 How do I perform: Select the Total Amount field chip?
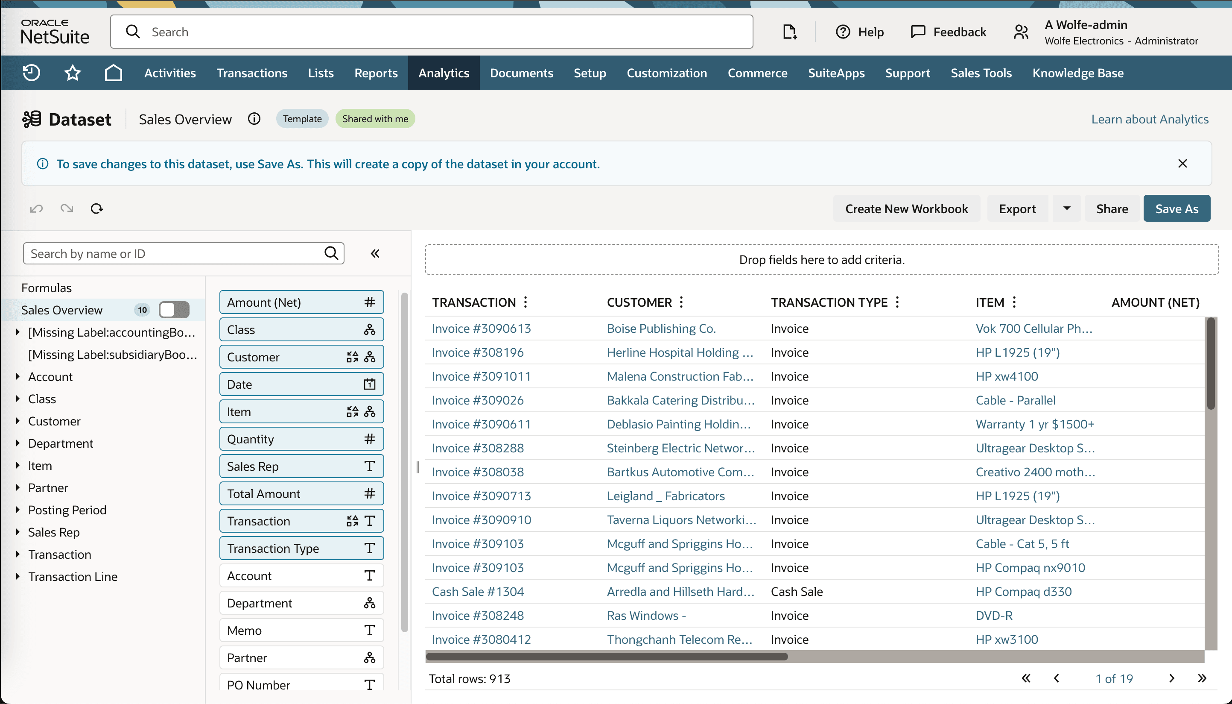tap(301, 494)
